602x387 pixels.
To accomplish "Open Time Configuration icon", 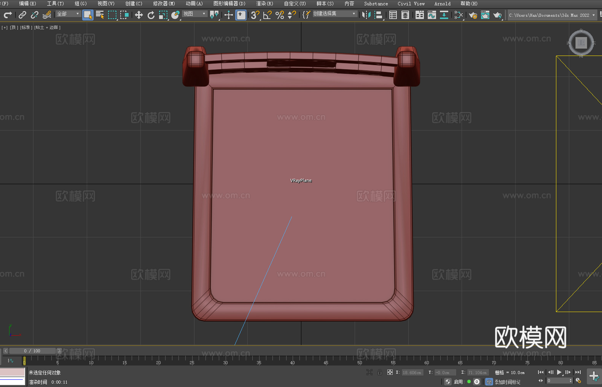I will (x=578, y=381).
